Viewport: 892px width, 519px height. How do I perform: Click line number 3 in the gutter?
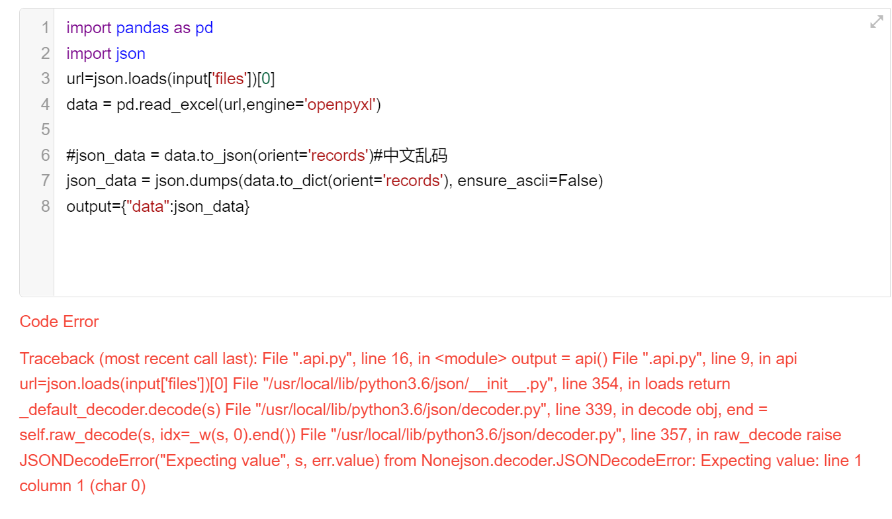click(x=45, y=79)
